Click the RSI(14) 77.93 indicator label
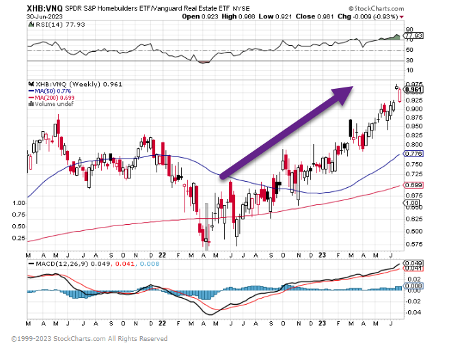 [60, 25]
